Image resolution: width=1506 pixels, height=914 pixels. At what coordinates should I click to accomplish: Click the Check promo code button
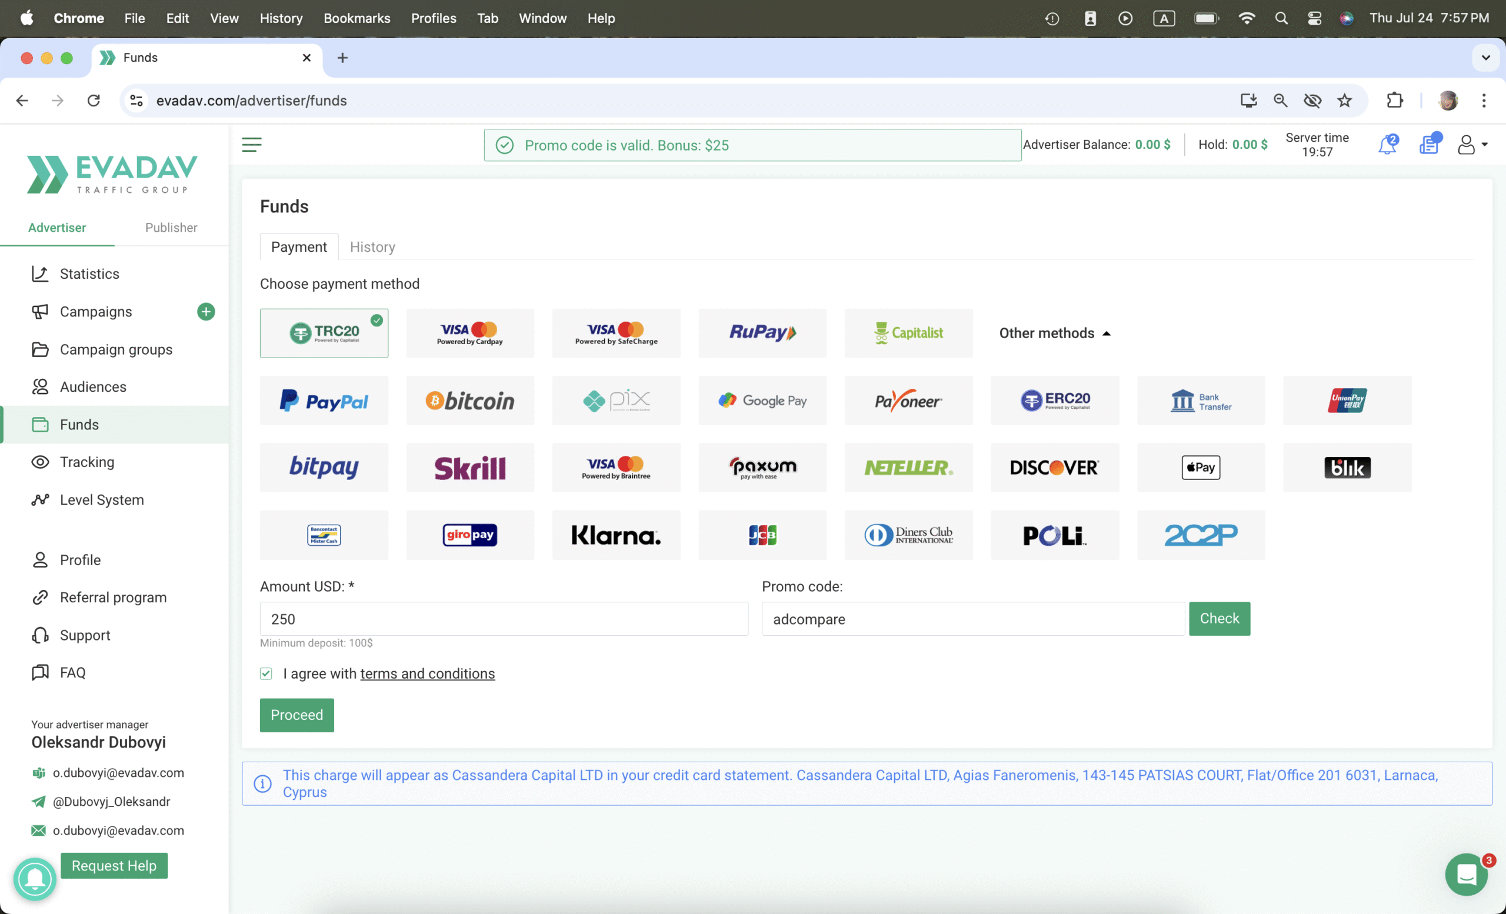[x=1219, y=618]
